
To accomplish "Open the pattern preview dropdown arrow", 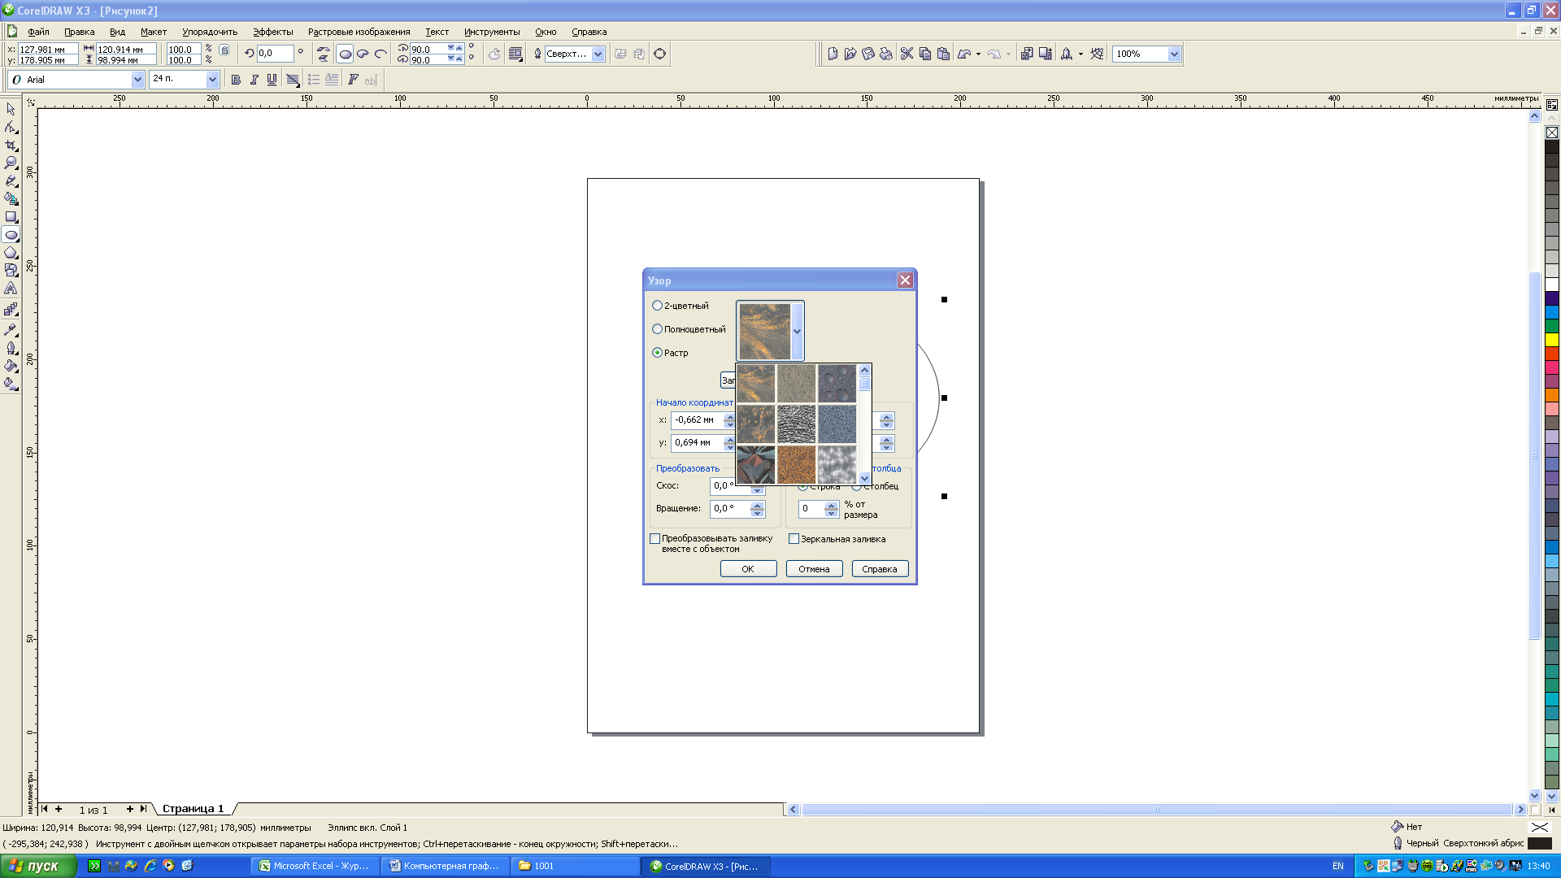I will (x=797, y=331).
